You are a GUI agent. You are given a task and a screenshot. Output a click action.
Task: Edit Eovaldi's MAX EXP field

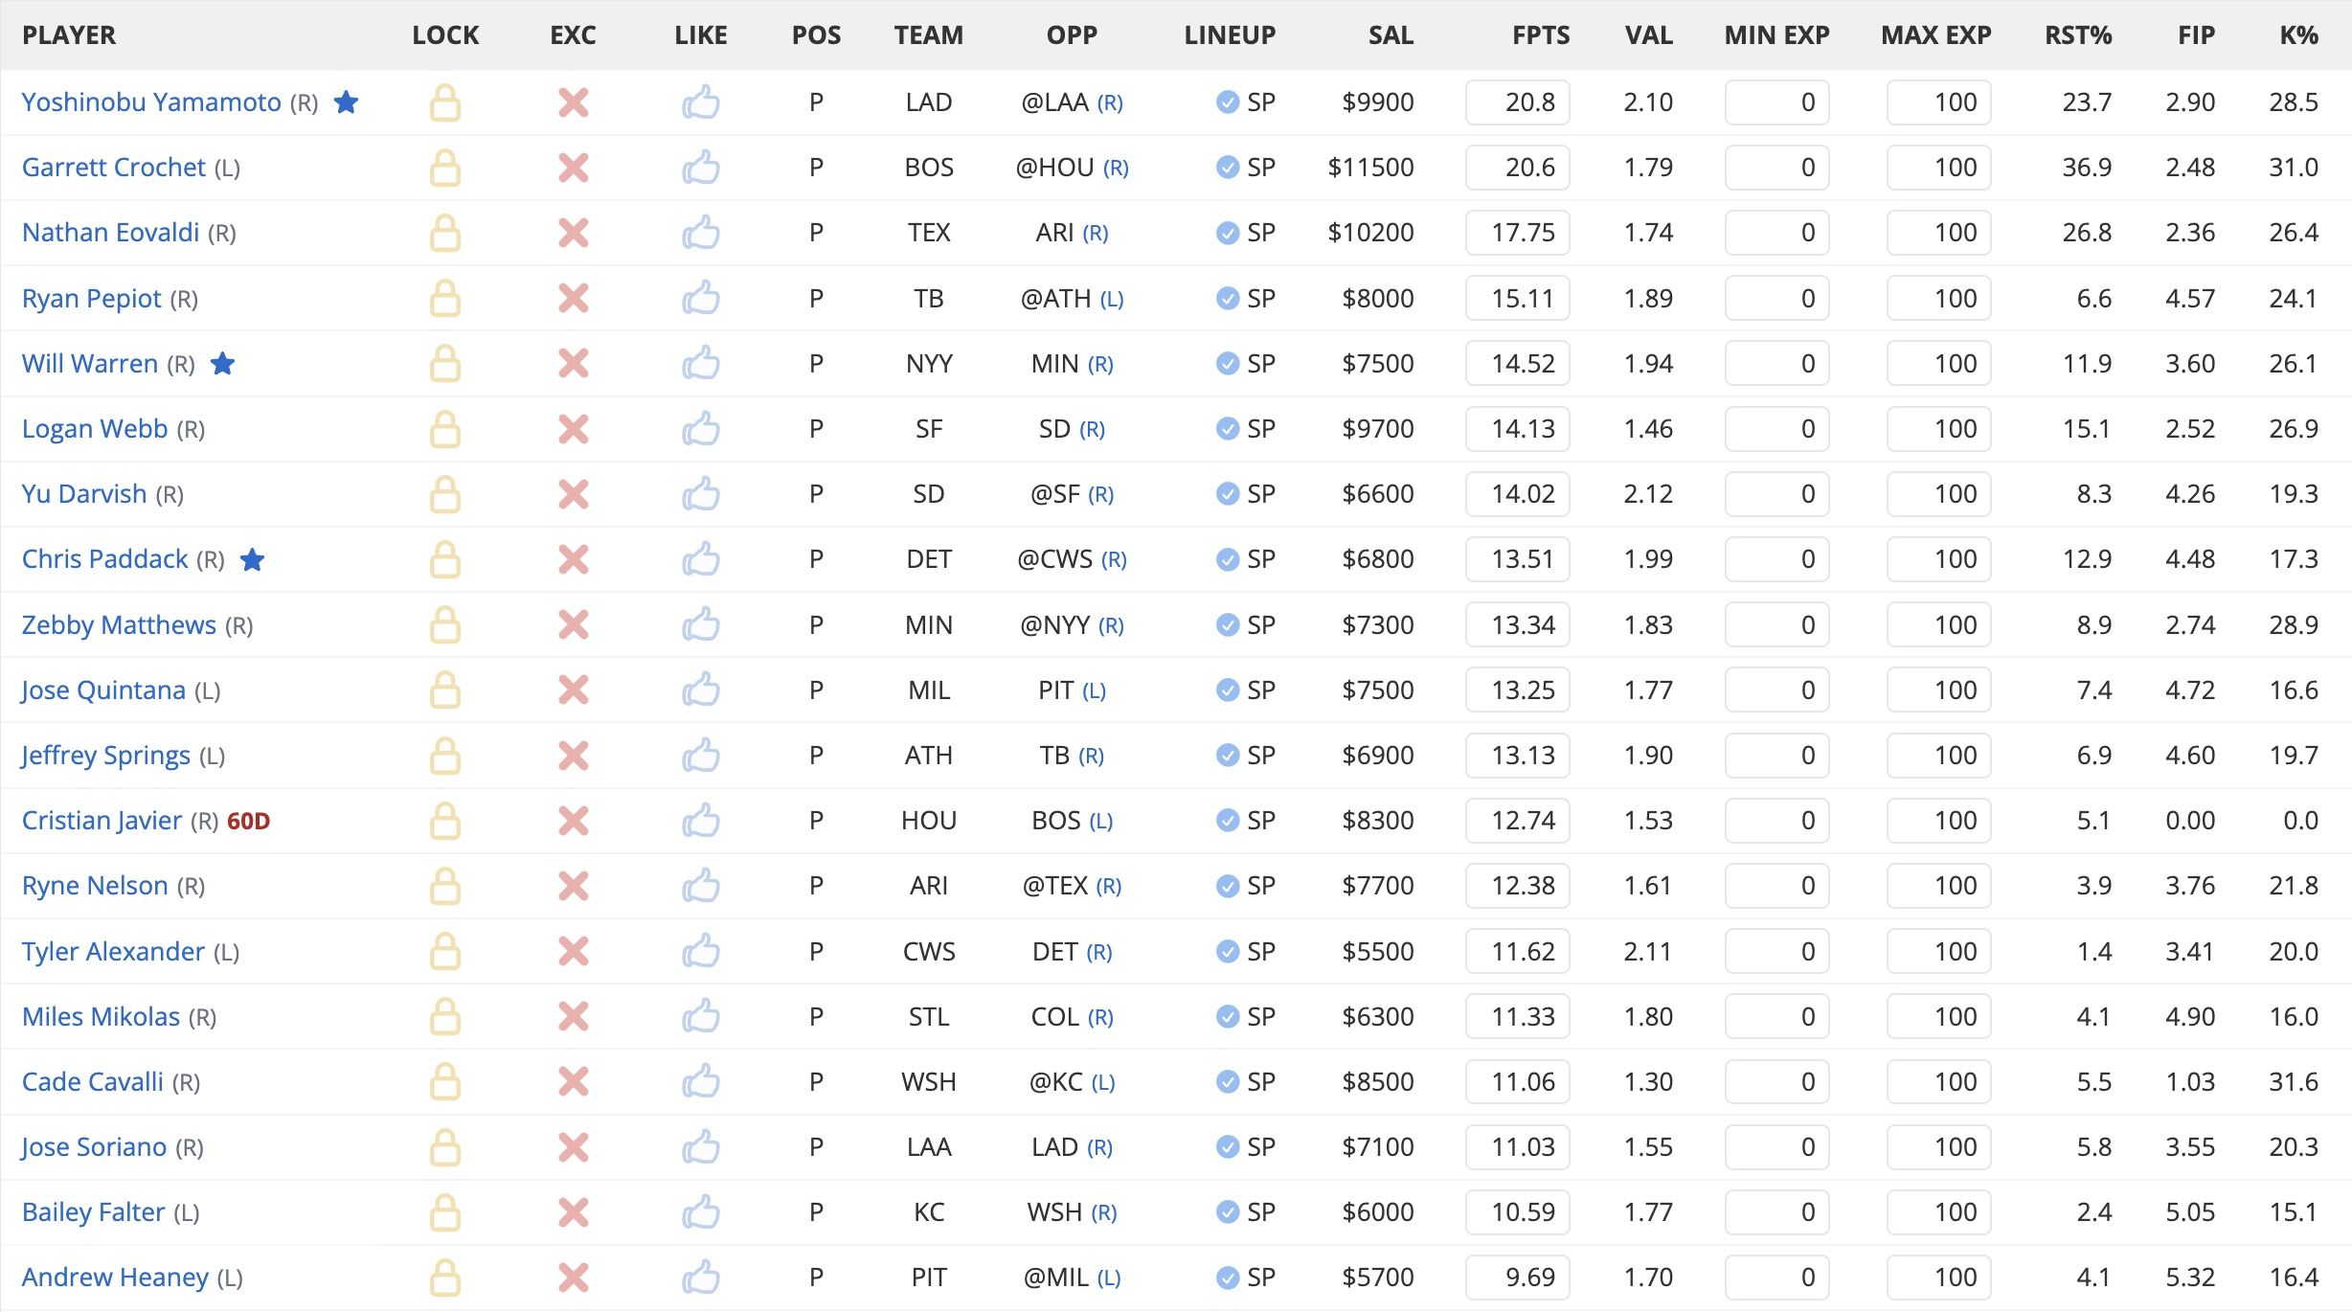(x=1939, y=233)
